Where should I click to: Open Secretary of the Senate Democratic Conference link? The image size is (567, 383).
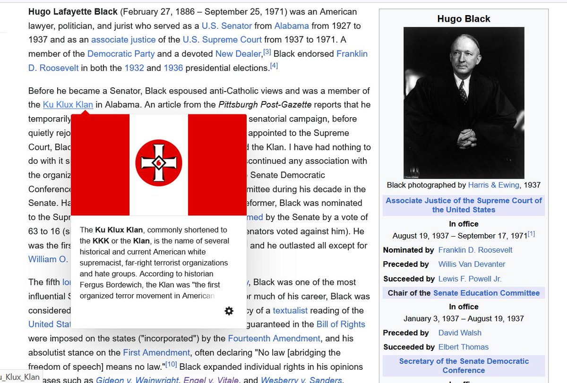[464, 366]
